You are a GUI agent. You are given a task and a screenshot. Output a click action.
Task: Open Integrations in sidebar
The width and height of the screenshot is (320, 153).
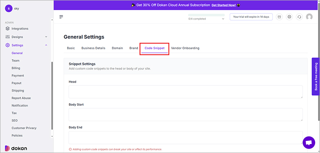point(20,28)
